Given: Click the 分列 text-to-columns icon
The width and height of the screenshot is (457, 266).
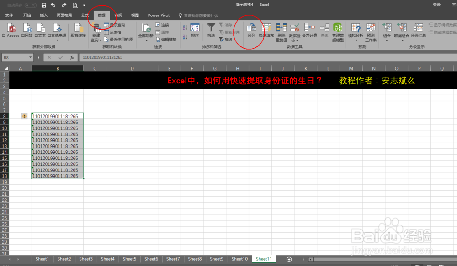Looking at the screenshot, I should click(251, 31).
